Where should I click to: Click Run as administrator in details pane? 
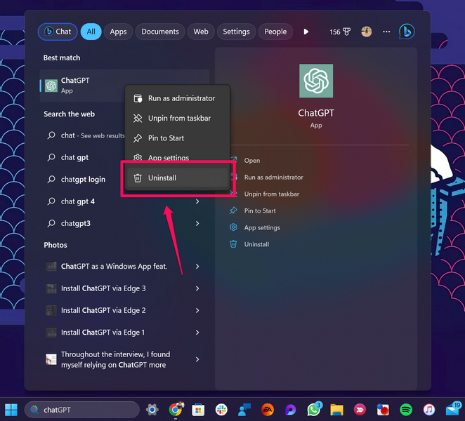point(273,177)
